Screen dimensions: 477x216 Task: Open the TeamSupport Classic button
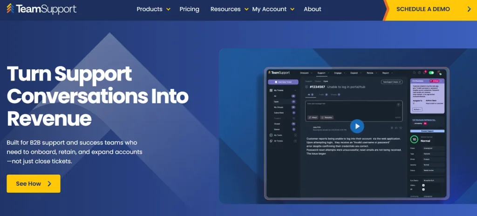coord(392,82)
